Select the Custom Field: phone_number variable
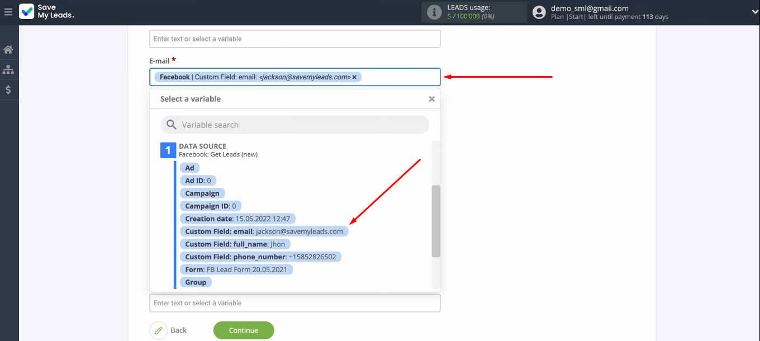The width and height of the screenshot is (760, 341). coord(260,257)
